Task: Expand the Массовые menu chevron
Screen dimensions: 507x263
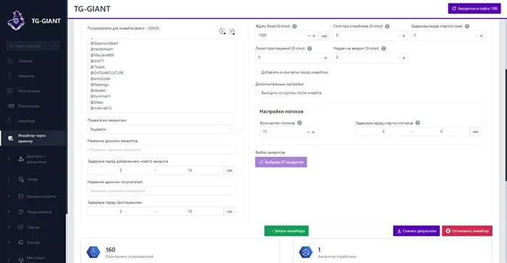Action: pyautogui.click(x=9, y=259)
